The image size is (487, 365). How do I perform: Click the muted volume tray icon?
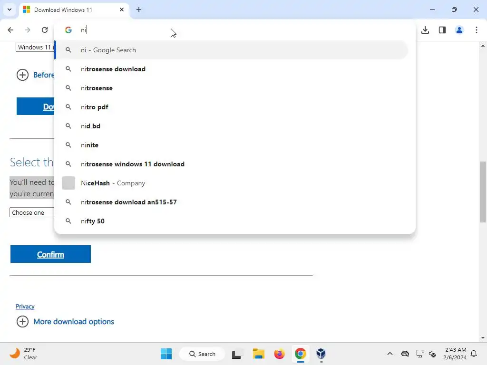432,354
